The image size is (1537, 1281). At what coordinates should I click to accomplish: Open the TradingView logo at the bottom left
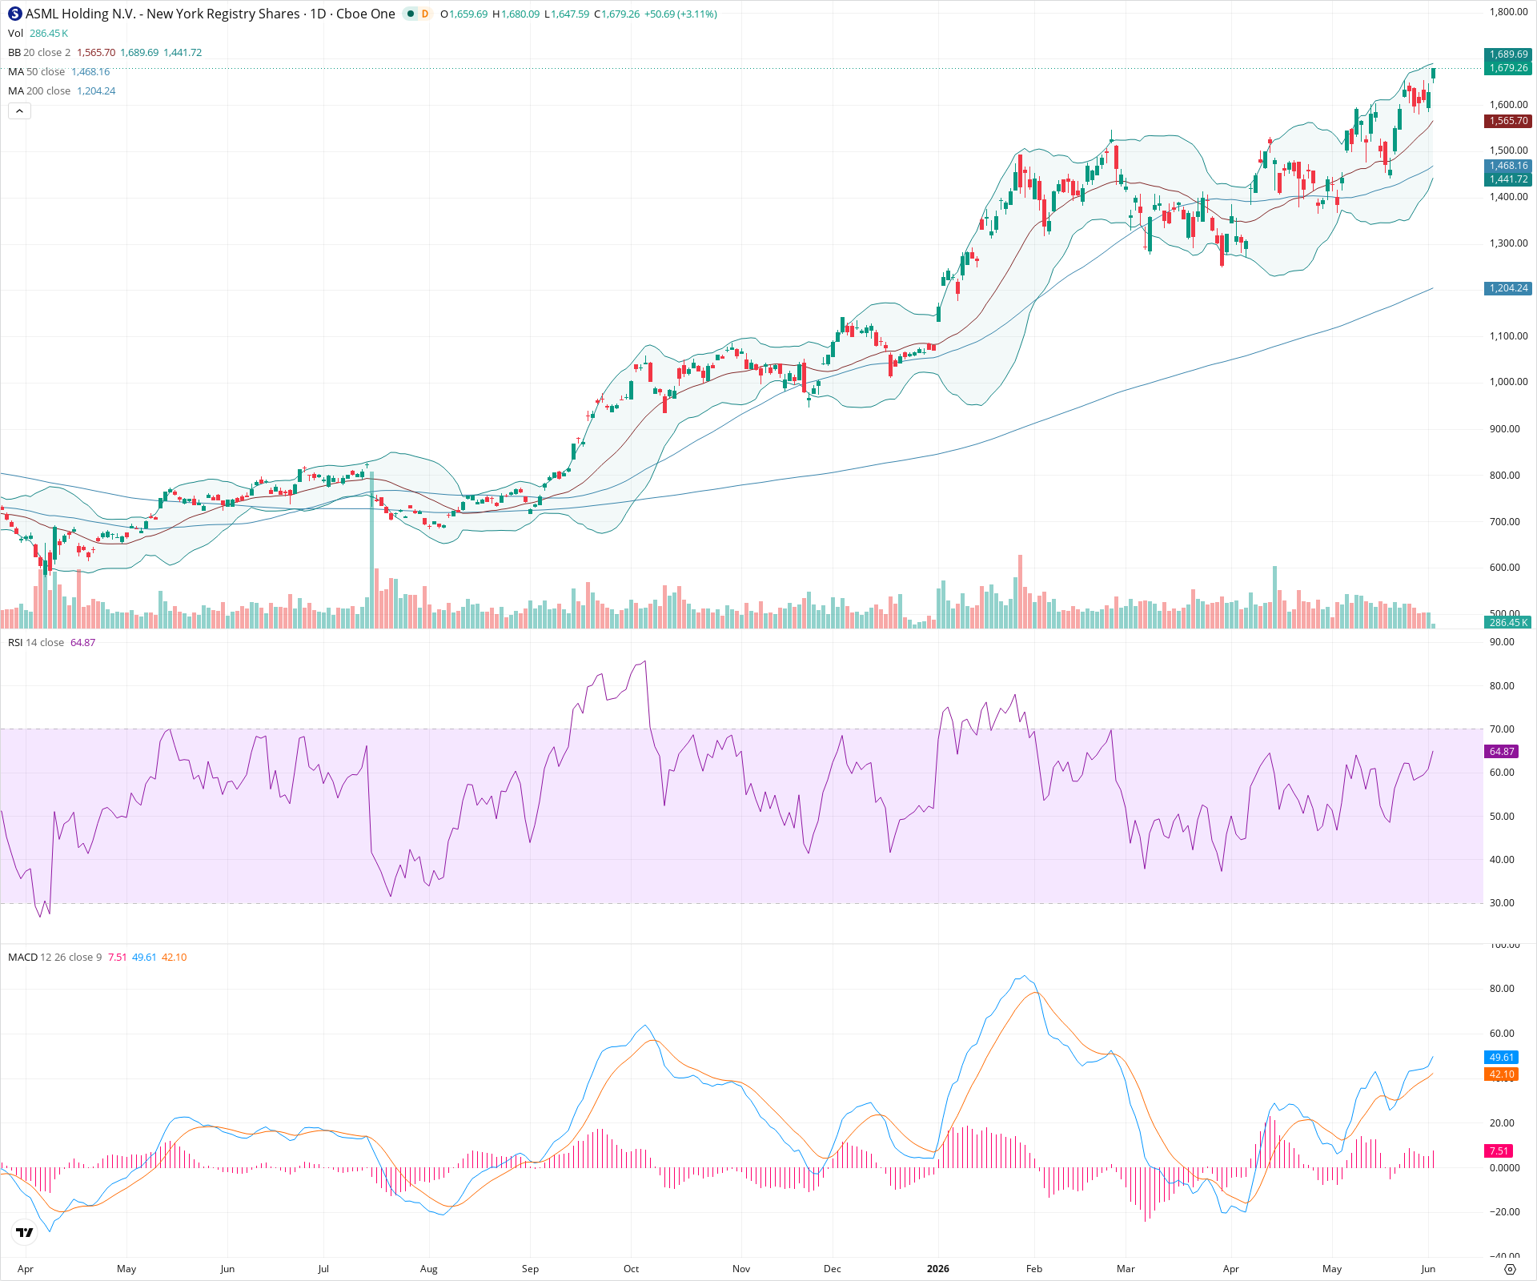tap(25, 1233)
